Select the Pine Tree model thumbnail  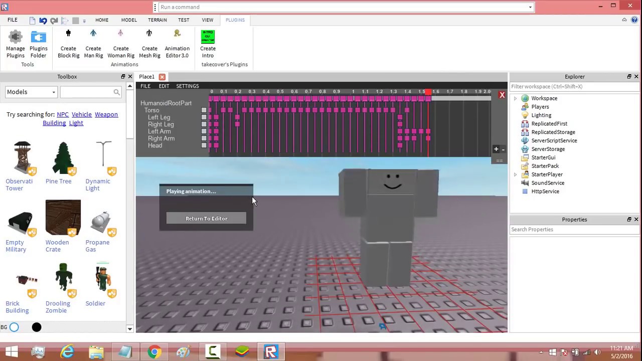coord(63,158)
